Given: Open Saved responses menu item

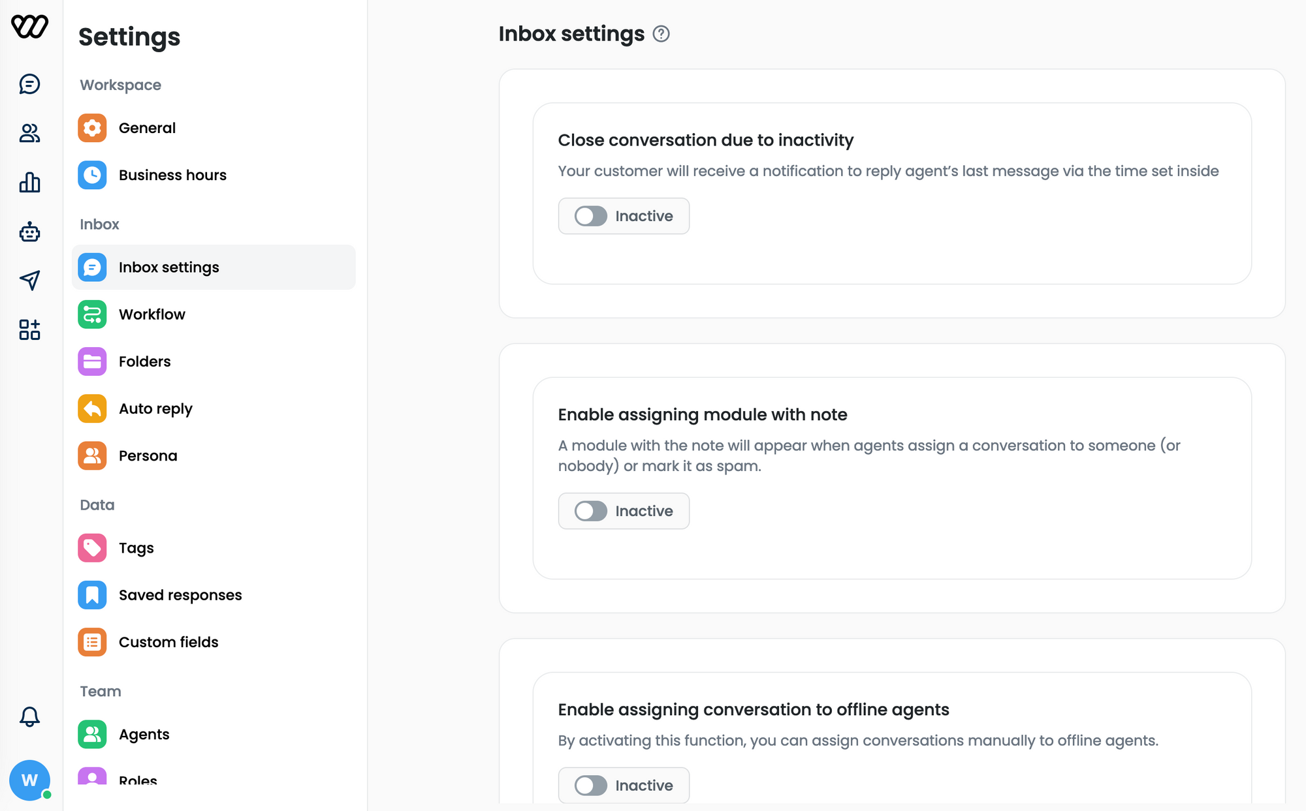Looking at the screenshot, I should click(214, 595).
